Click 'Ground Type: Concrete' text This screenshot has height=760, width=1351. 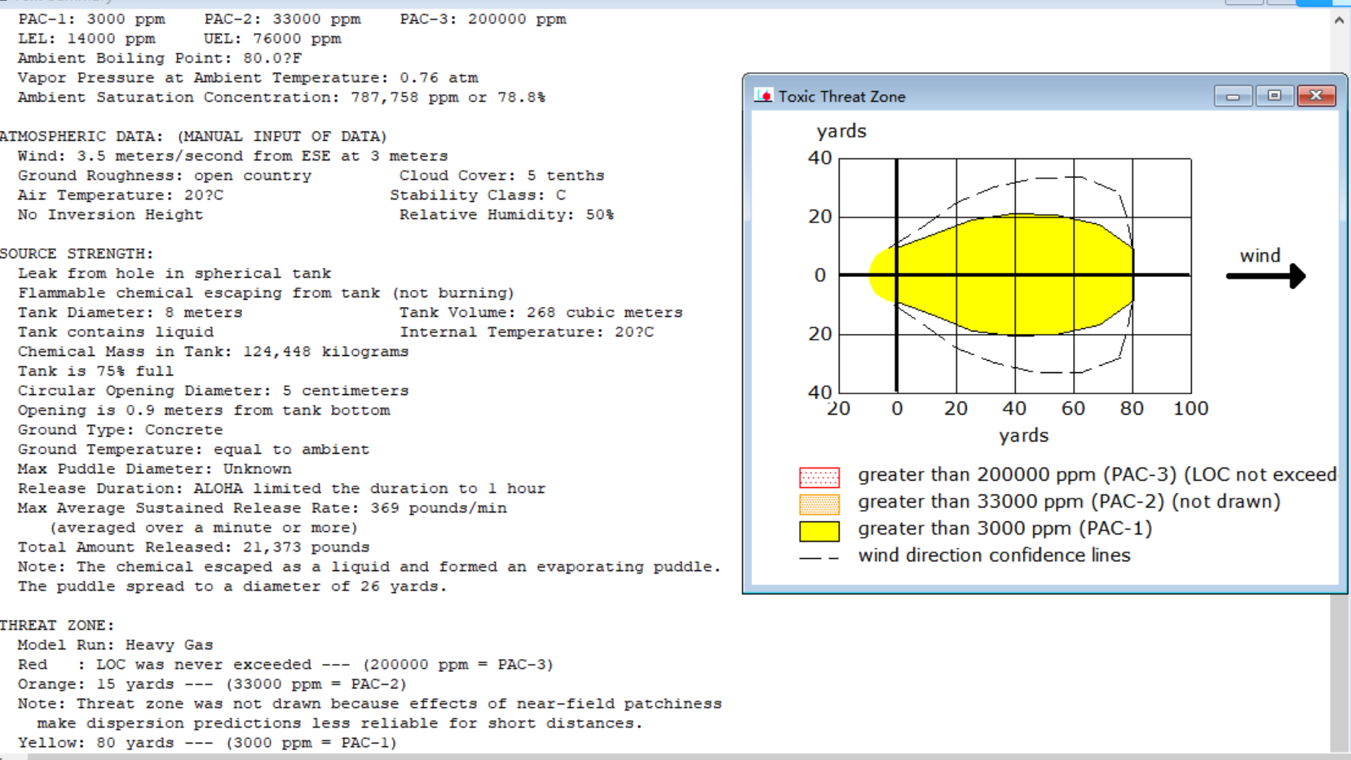[121, 429]
